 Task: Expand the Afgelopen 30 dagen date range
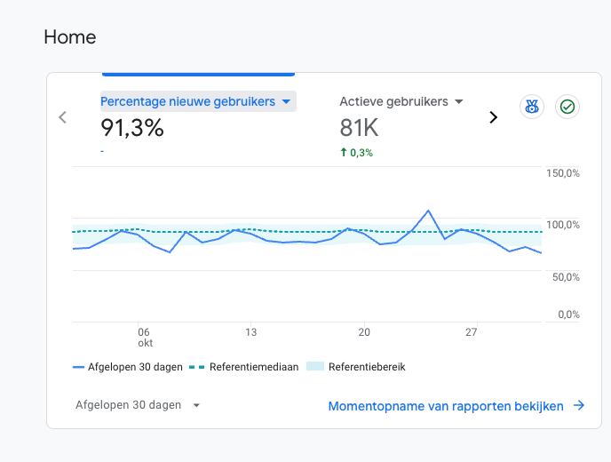[138, 405]
